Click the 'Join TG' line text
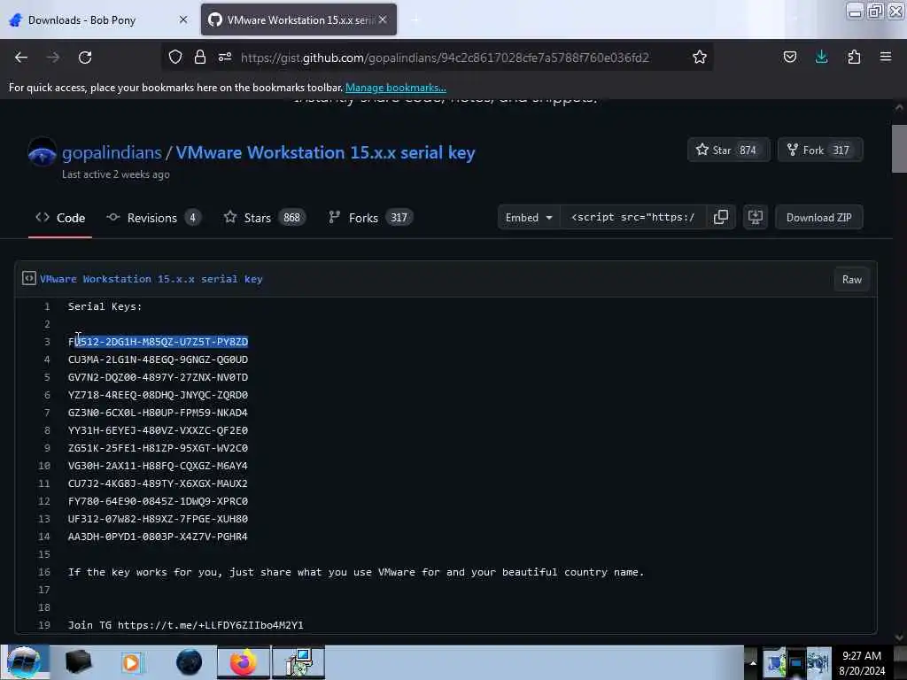This screenshot has height=680, width=907. (186, 625)
